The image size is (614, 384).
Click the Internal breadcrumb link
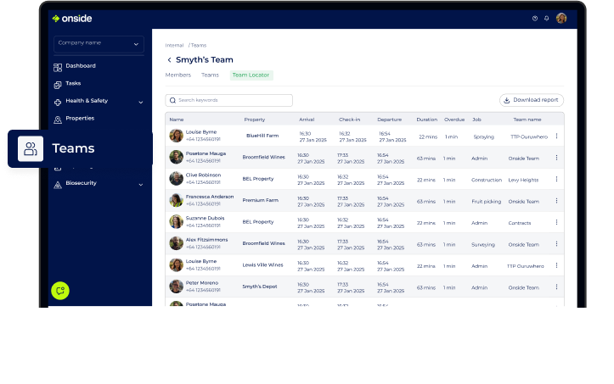[174, 45]
